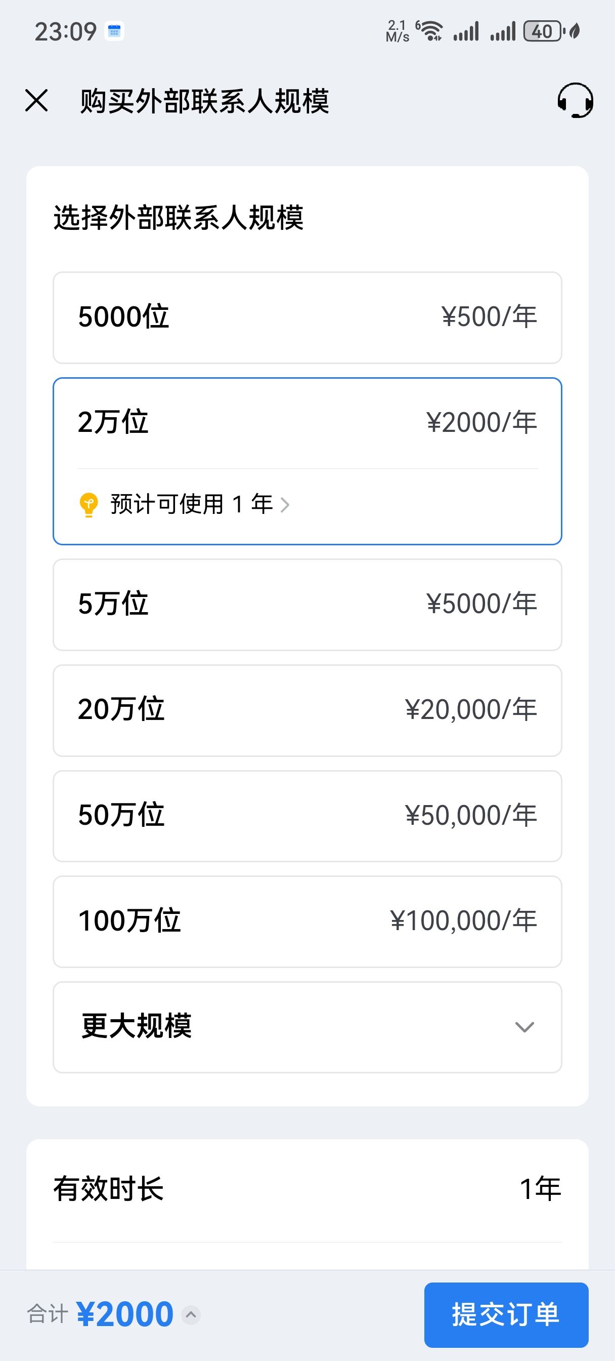Tap the battery level indicator
This screenshot has height=1361, width=615.
point(543,31)
